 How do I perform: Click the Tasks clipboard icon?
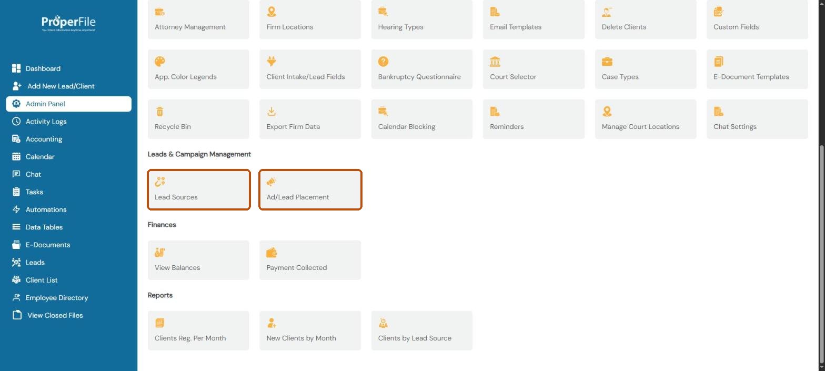16,192
